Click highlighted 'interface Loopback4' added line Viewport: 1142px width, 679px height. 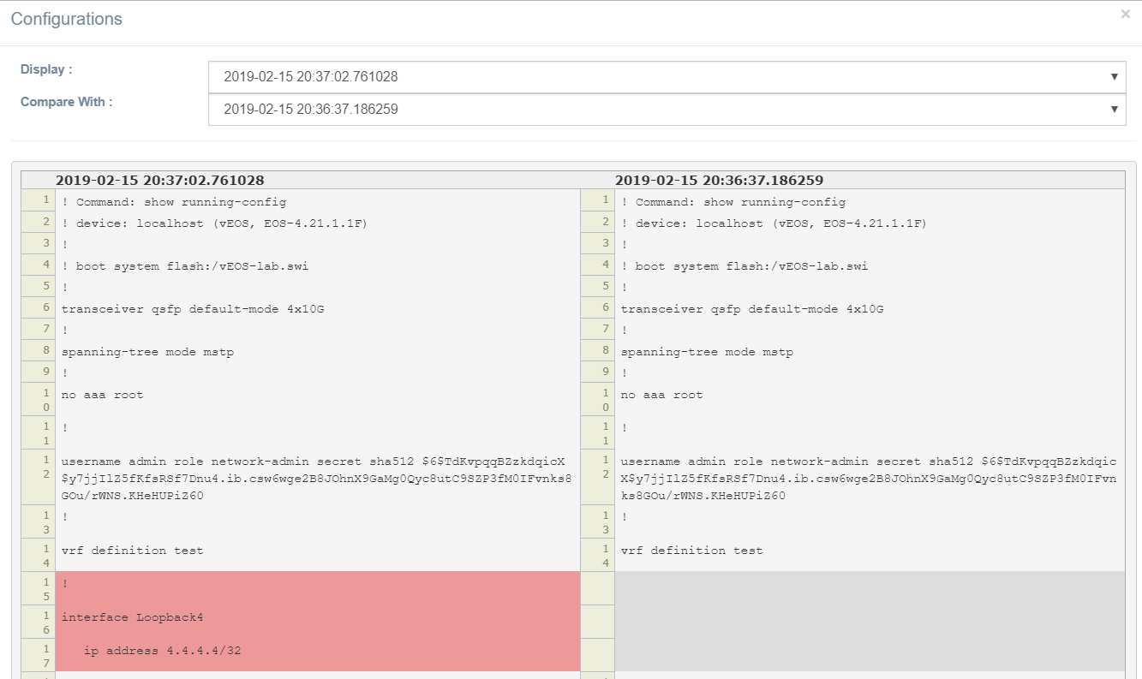pos(132,617)
